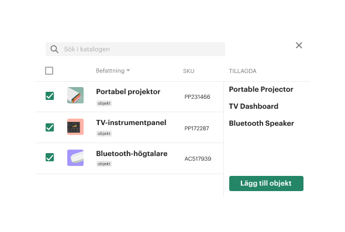Click the Befattning column header

coord(111,71)
